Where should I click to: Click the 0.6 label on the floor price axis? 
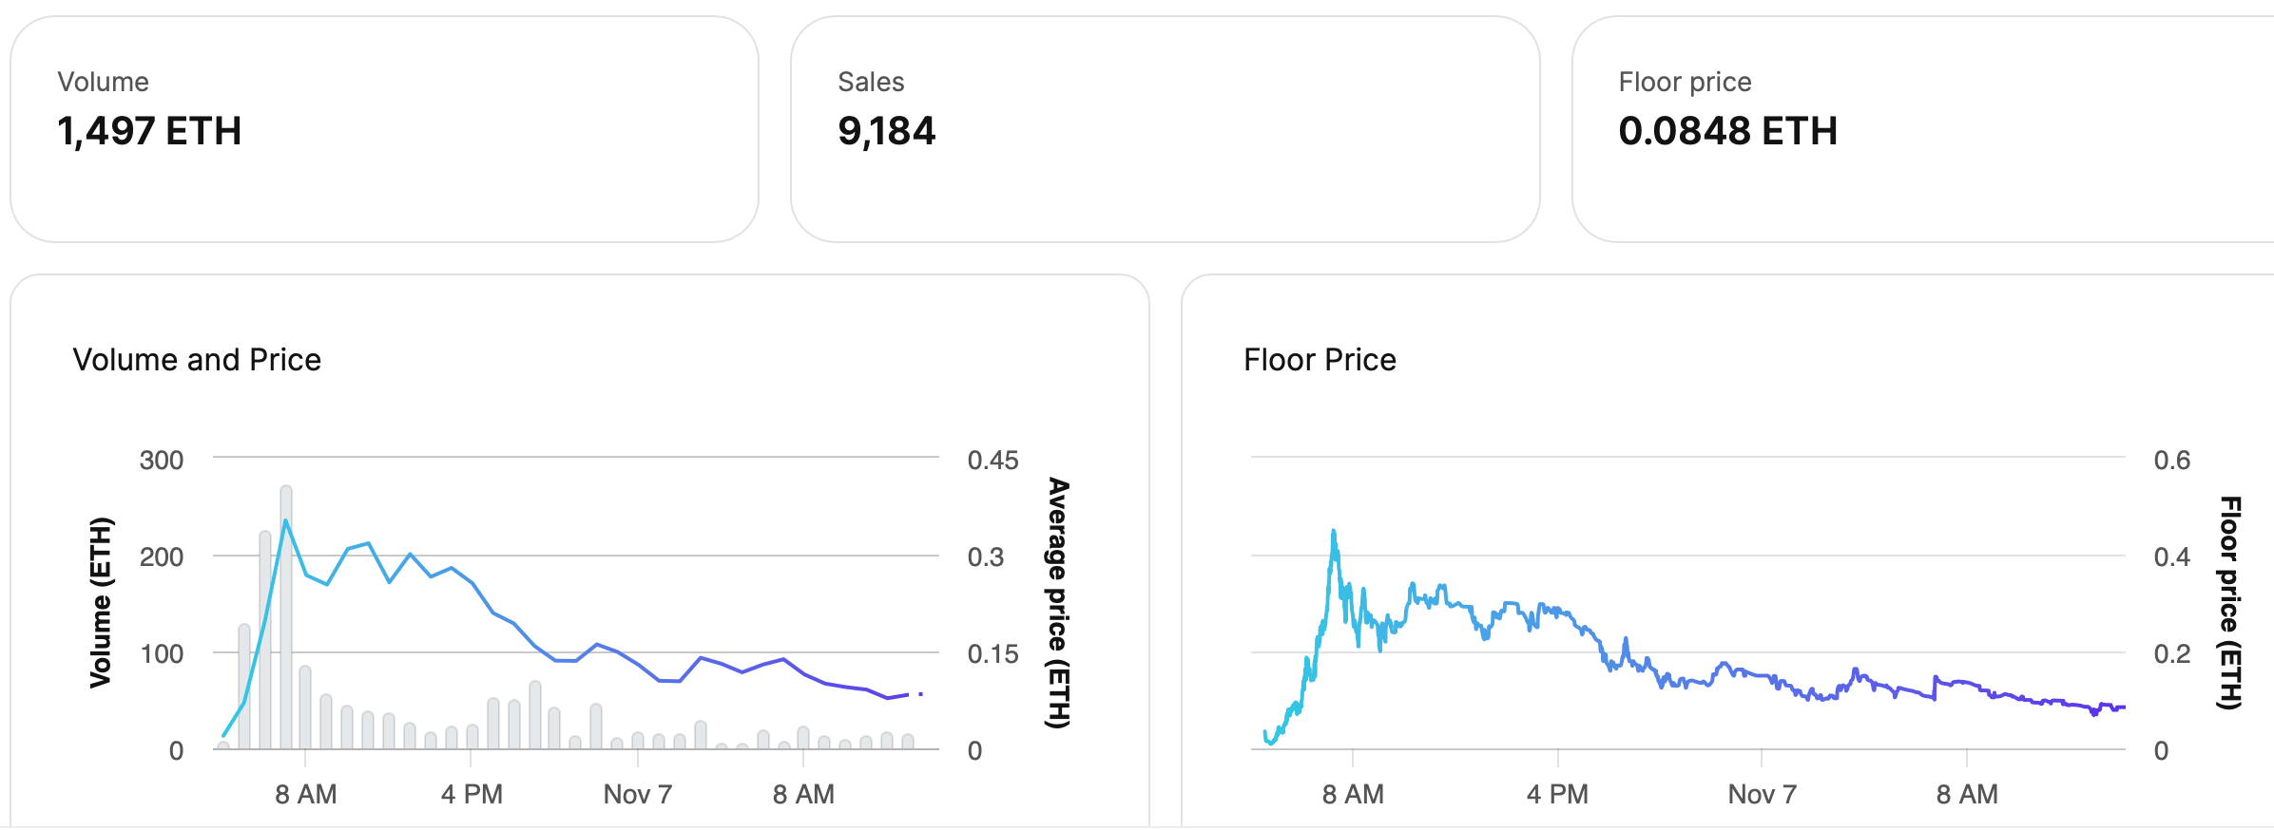[x=2171, y=461]
